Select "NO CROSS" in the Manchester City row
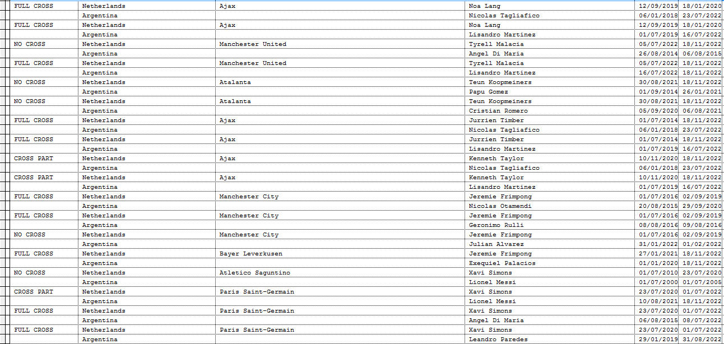The height and width of the screenshot is (344, 724). (x=30, y=235)
